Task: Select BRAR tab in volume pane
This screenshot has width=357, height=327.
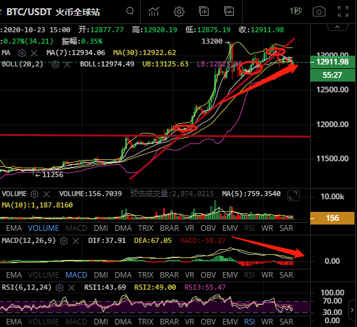Action: point(169,228)
